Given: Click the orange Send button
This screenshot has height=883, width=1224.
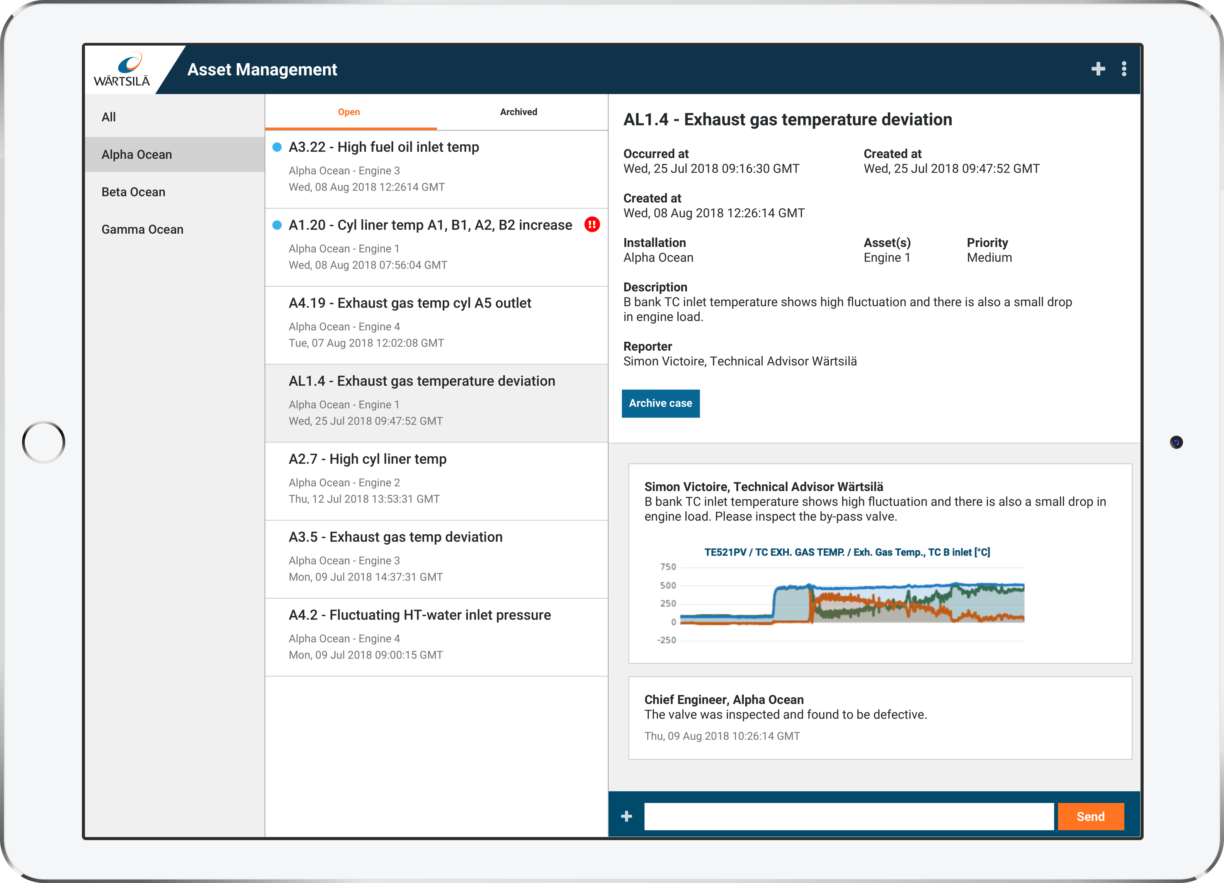Looking at the screenshot, I should coord(1090,816).
